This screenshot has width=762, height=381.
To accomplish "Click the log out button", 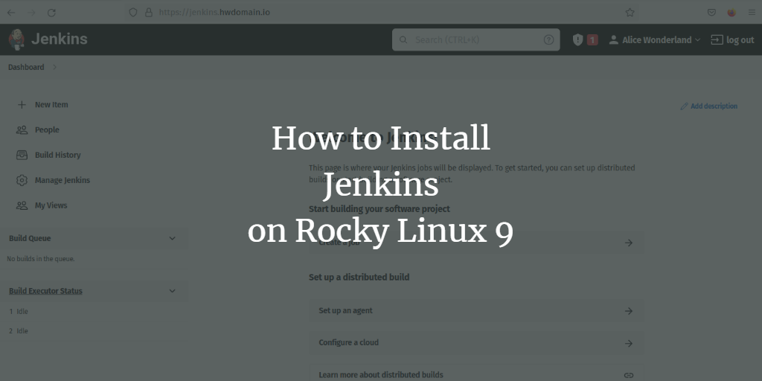I will [732, 40].
